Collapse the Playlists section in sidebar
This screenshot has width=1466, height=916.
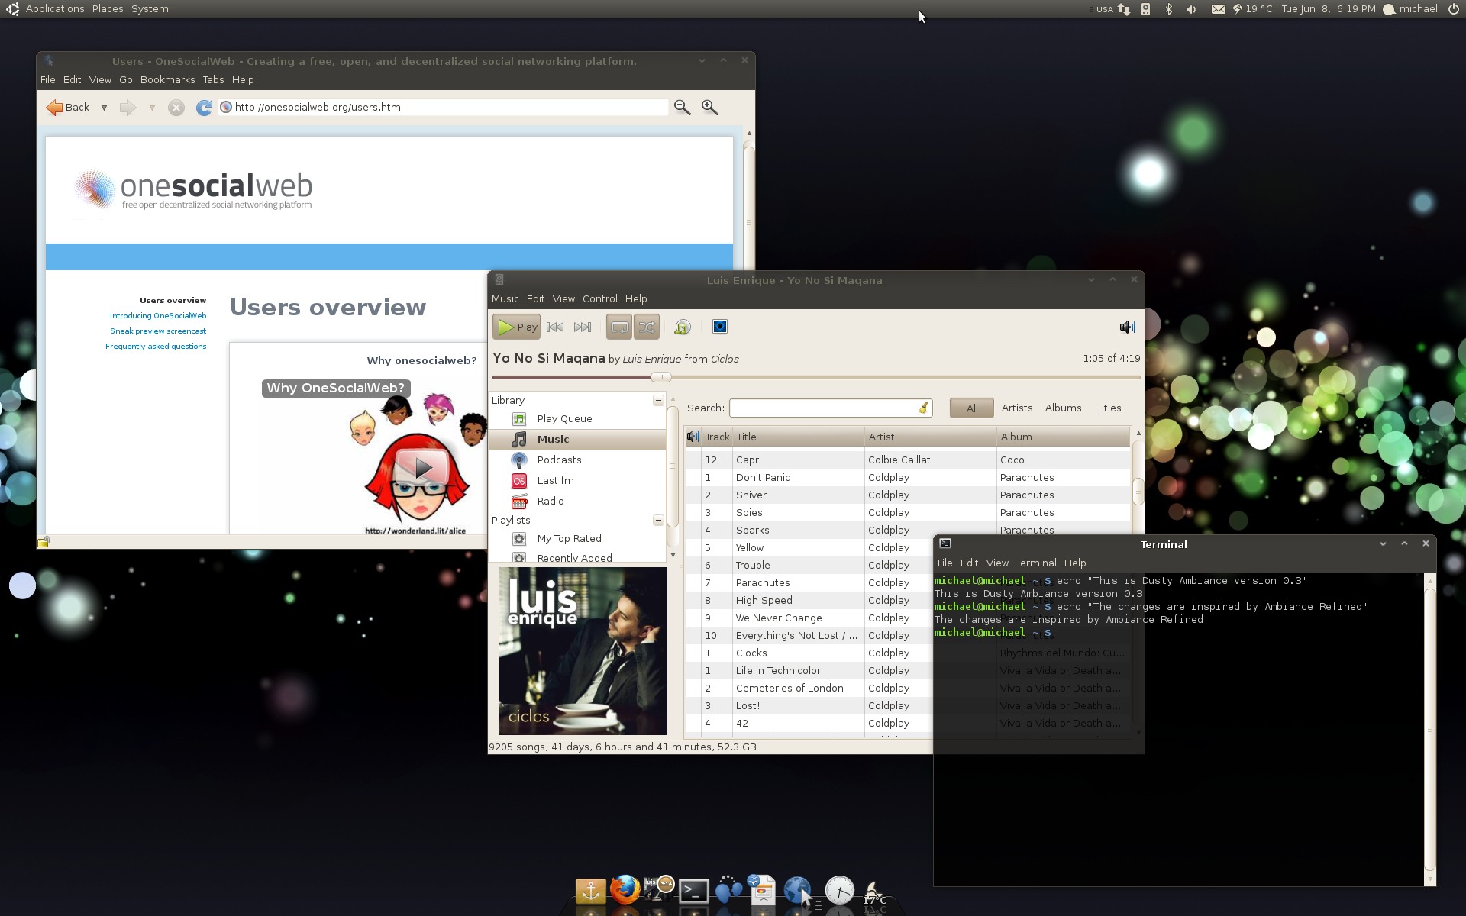tap(658, 520)
